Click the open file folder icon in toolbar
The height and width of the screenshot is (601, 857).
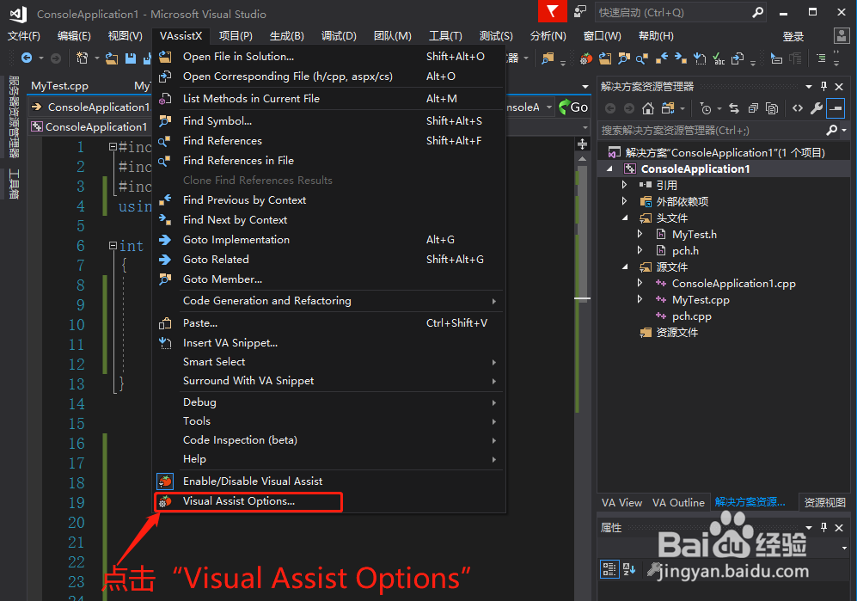[112, 58]
